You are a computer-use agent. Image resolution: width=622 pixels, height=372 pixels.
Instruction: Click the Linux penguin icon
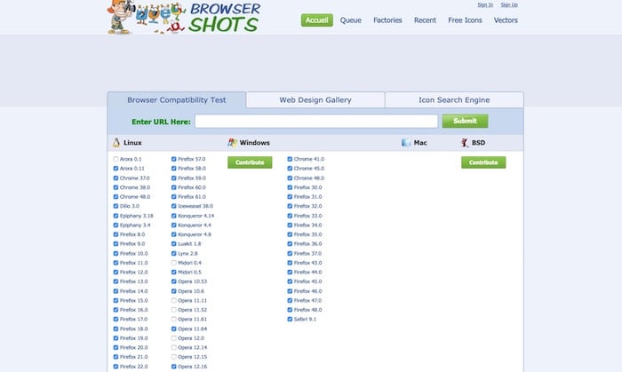[x=116, y=142]
